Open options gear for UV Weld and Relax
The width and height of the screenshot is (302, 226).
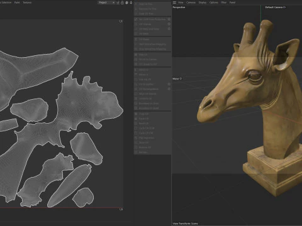pos(169,29)
